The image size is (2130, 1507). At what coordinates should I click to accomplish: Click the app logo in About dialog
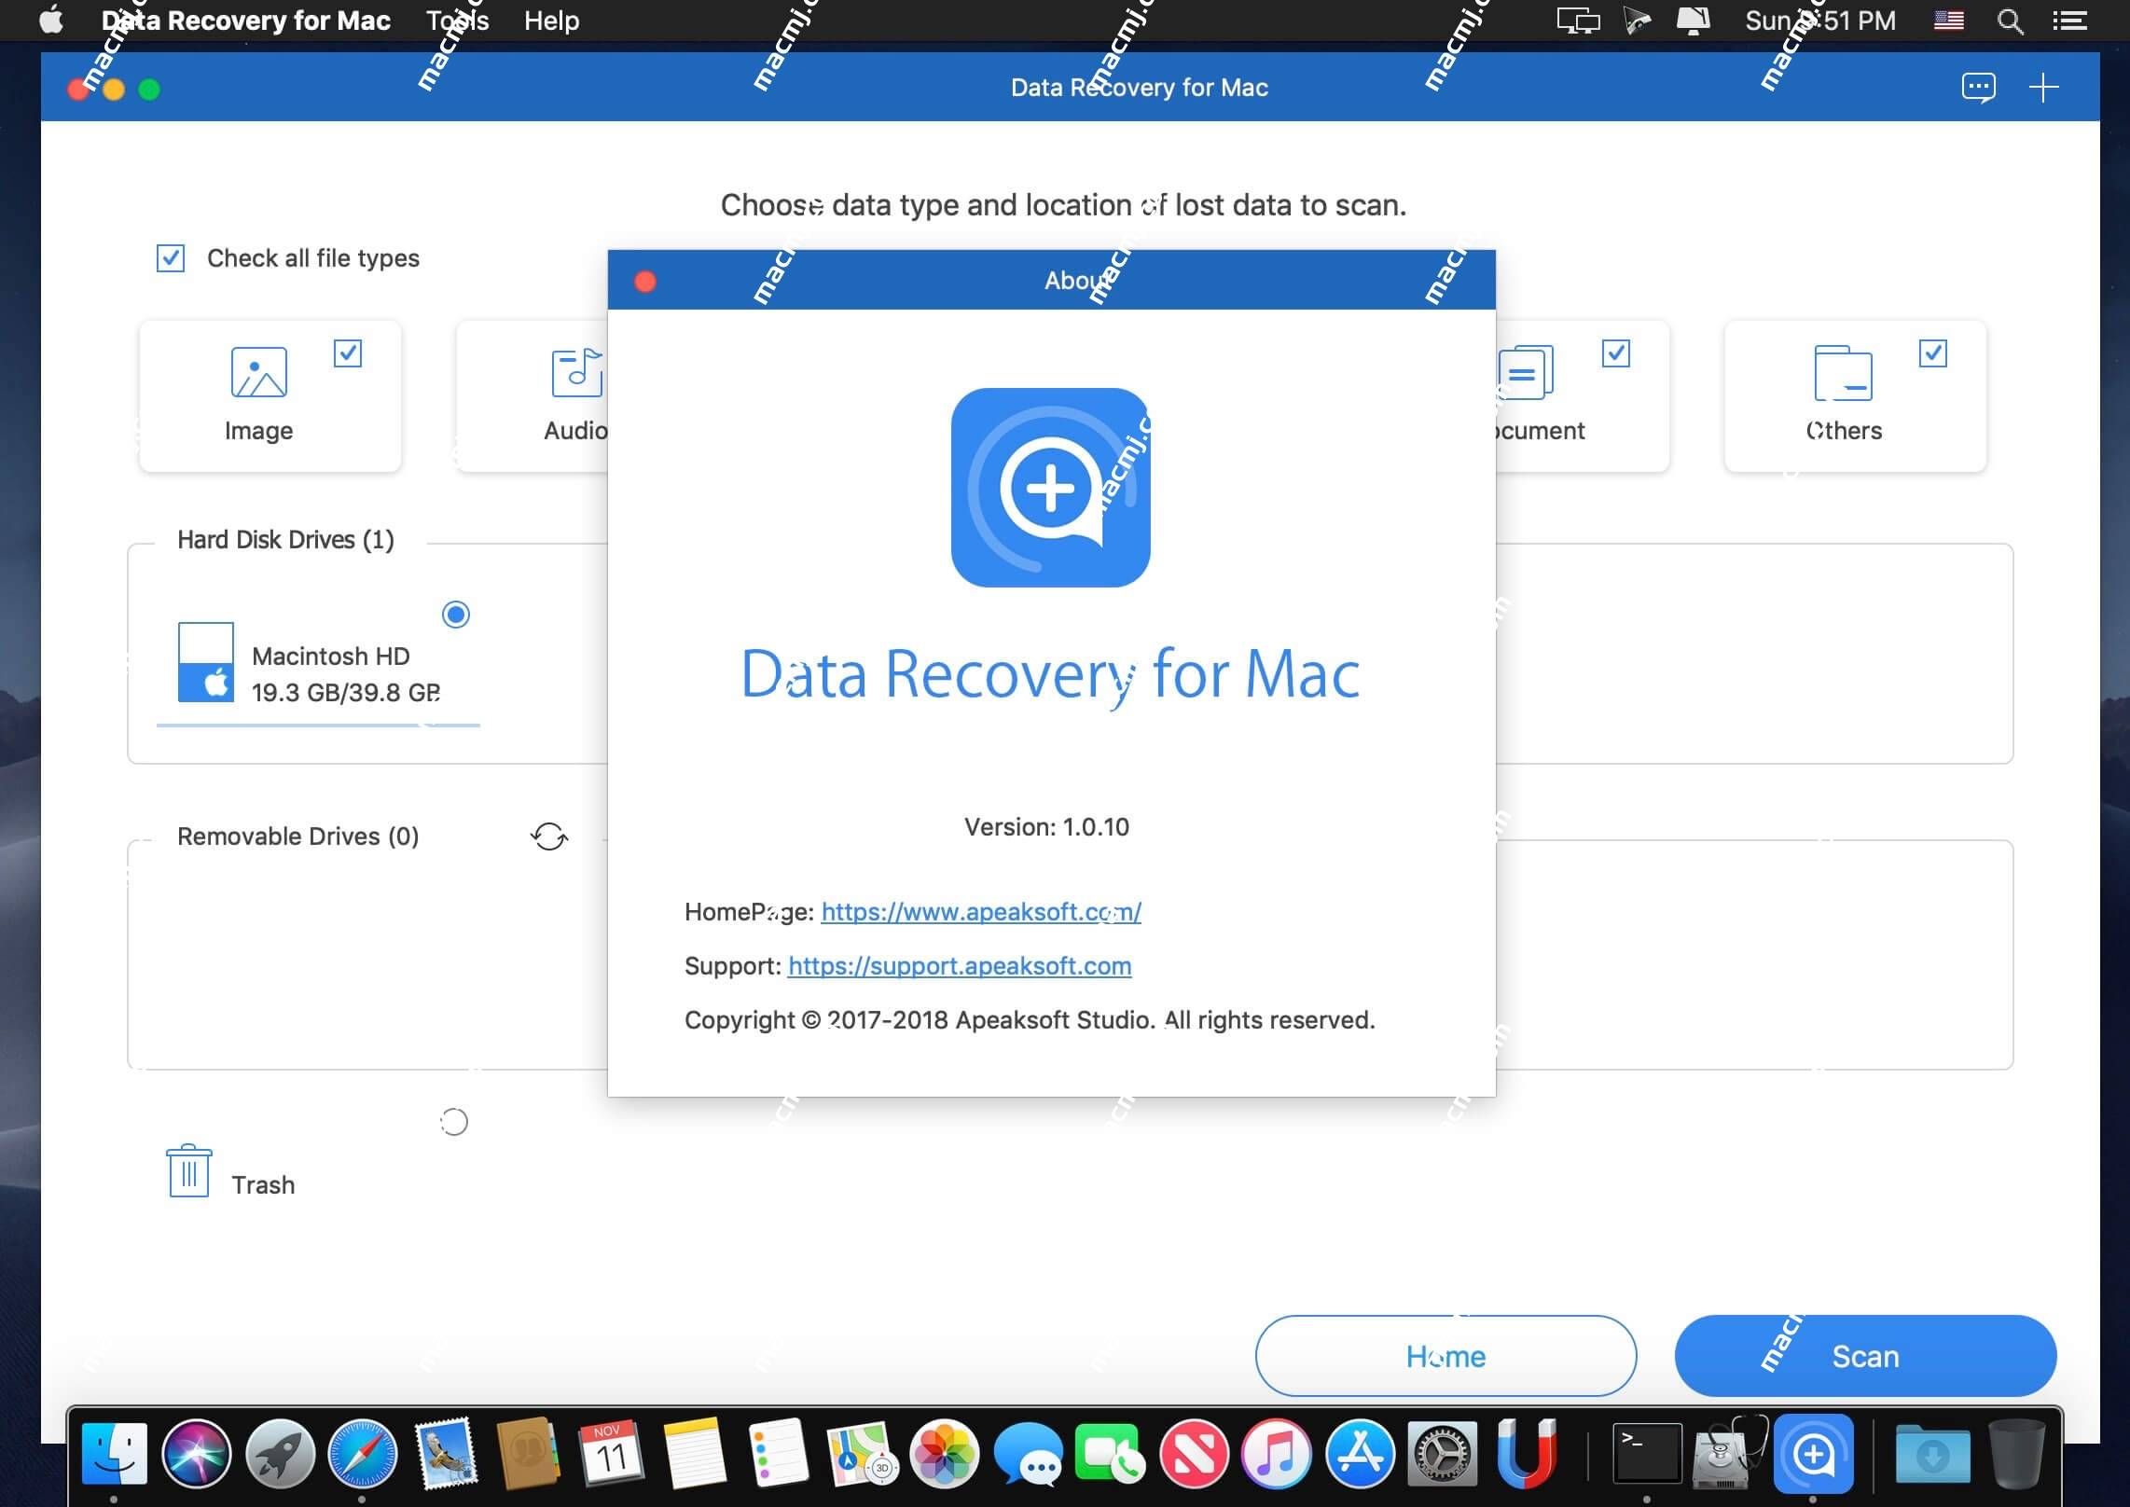tap(1050, 488)
